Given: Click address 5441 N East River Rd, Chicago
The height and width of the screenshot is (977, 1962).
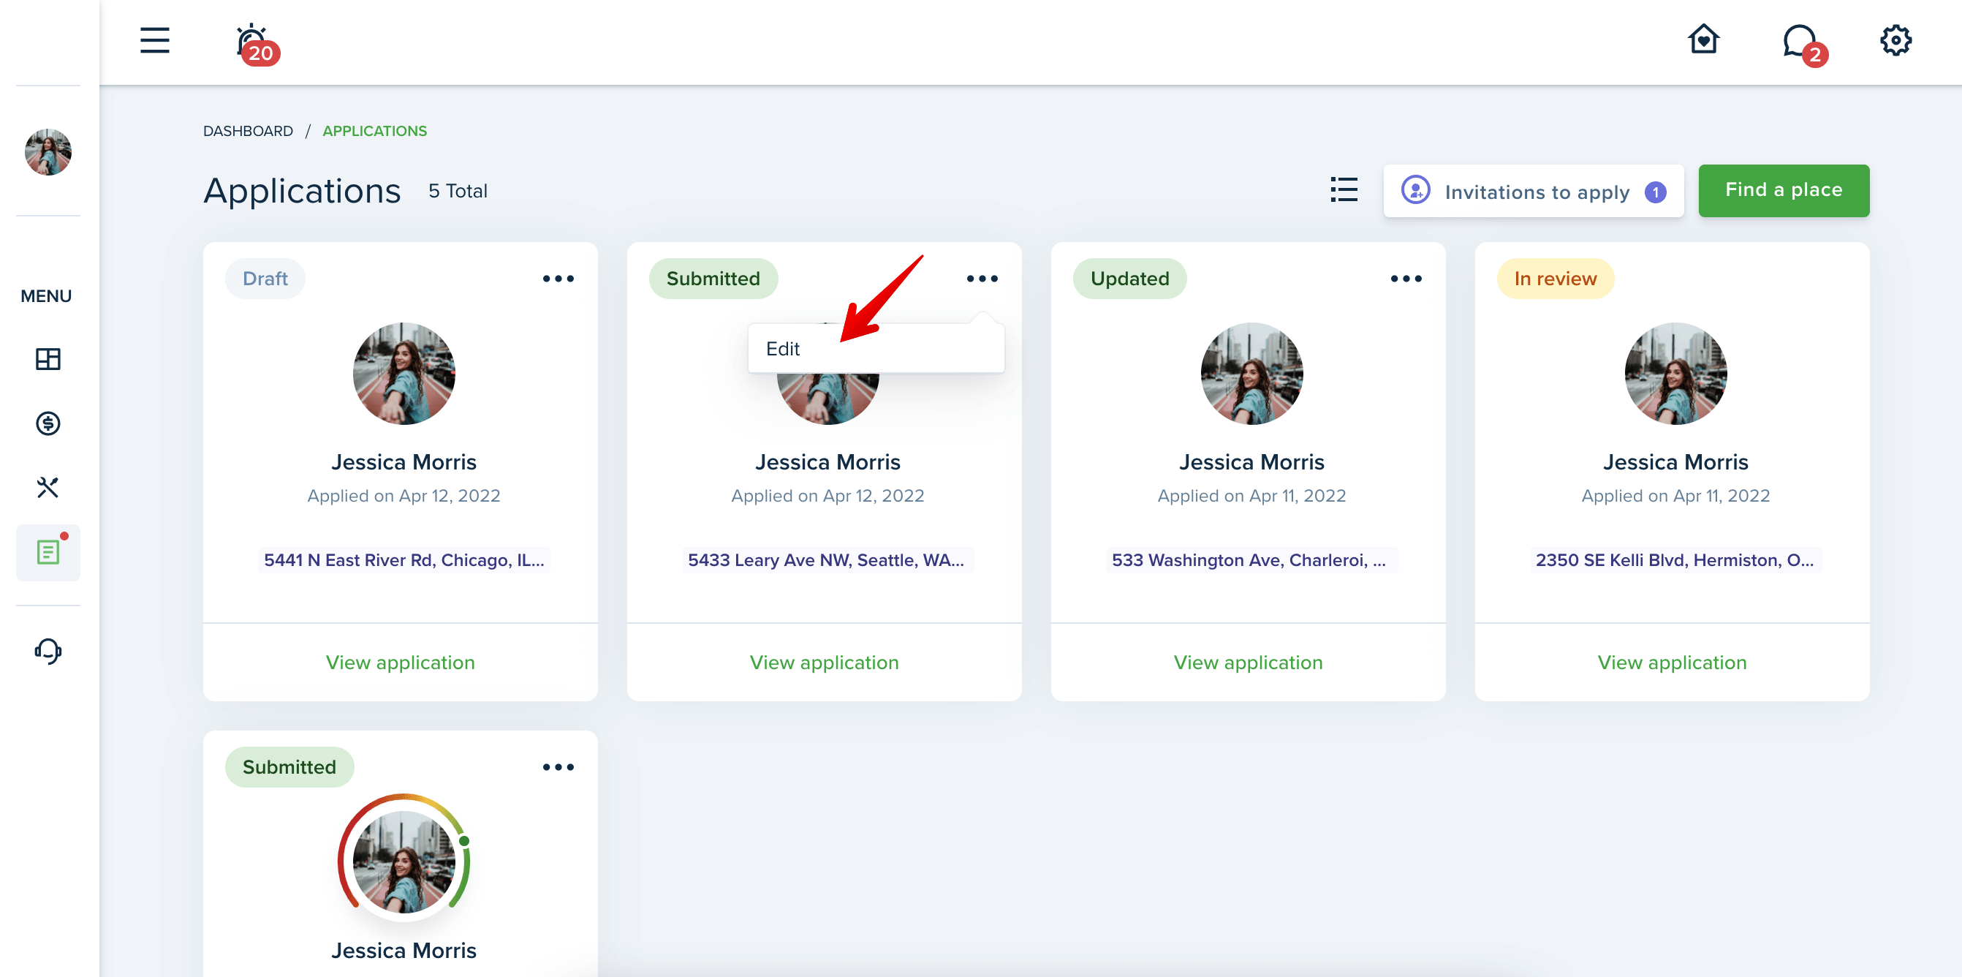Looking at the screenshot, I should [x=404, y=560].
